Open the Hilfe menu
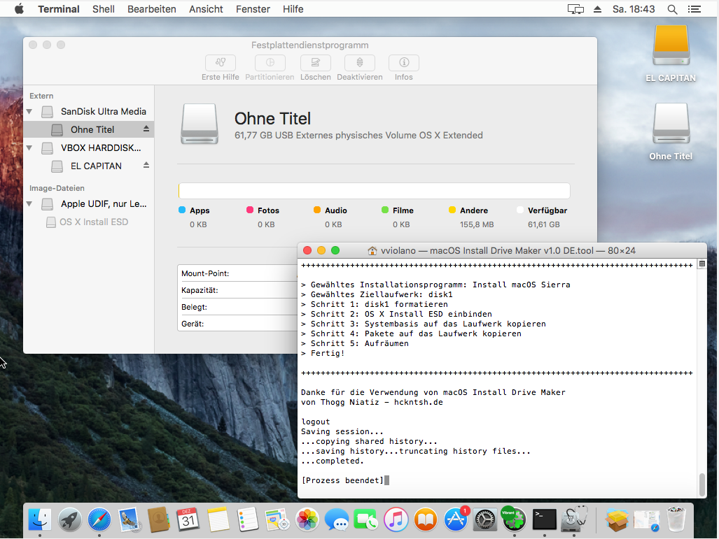The height and width of the screenshot is (539, 719). (x=293, y=8)
